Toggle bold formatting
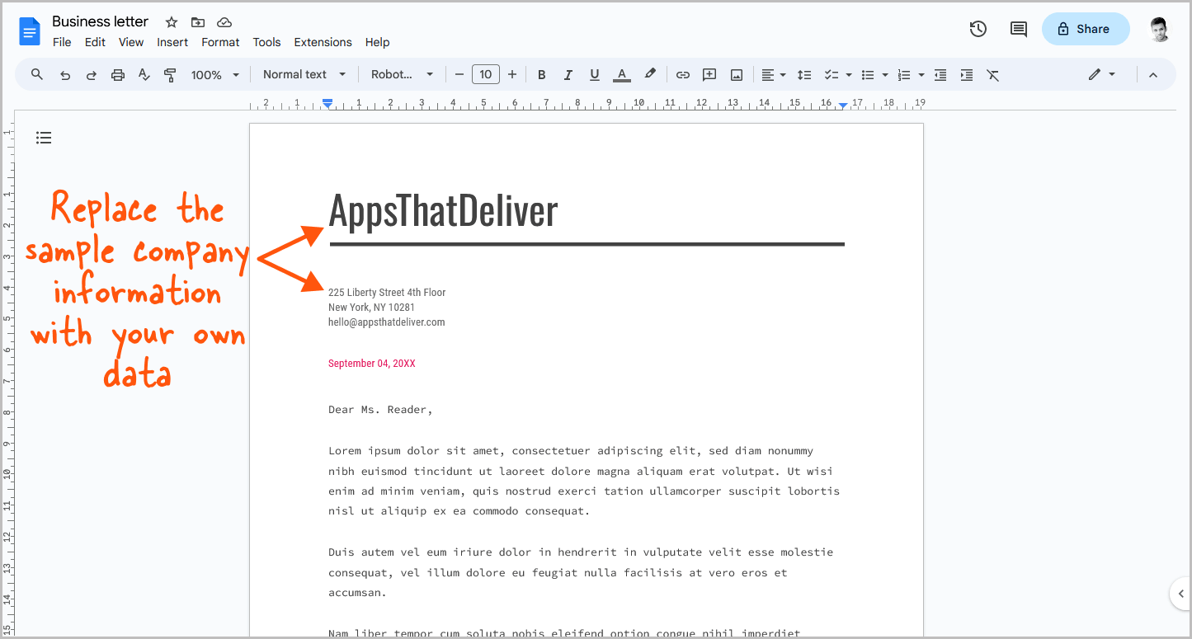This screenshot has width=1192, height=639. [541, 73]
